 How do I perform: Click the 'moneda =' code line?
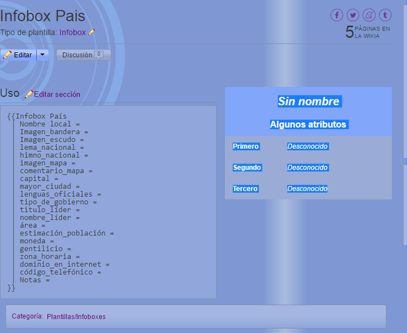tap(37, 241)
